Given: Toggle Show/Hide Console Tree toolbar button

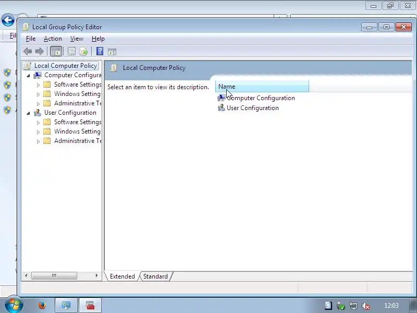Looking at the screenshot, I should pos(56,51).
